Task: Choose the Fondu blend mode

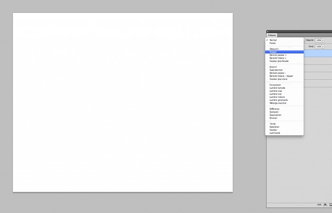Action: click(x=285, y=43)
